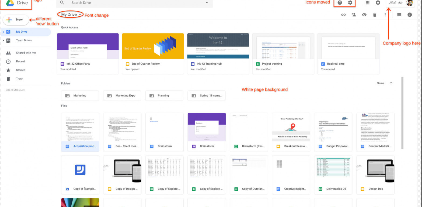
Task: Open the three-dot more actions menu
Action: click(385, 15)
